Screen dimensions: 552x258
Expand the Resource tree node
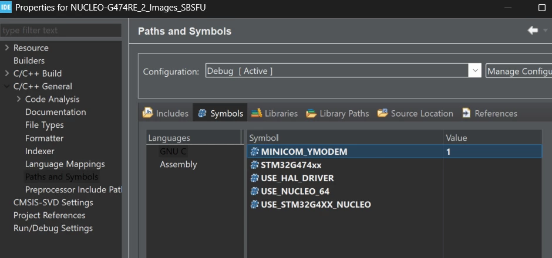pos(6,47)
